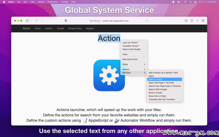219x137 pixels.
Task: Select Open in Action service
Action: click(165, 79)
